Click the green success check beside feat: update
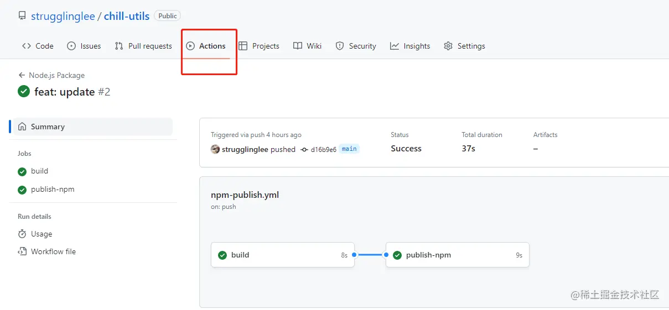This screenshot has width=669, height=310. click(24, 91)
